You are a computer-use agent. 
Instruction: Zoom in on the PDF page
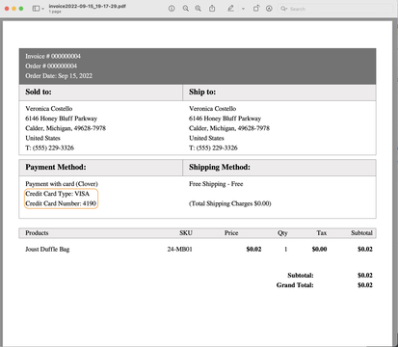tap(199, 9)
